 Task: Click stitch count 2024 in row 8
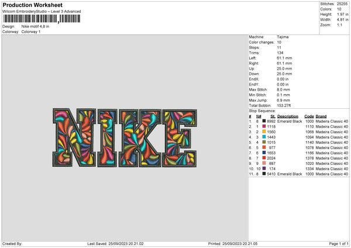(271, 159)
